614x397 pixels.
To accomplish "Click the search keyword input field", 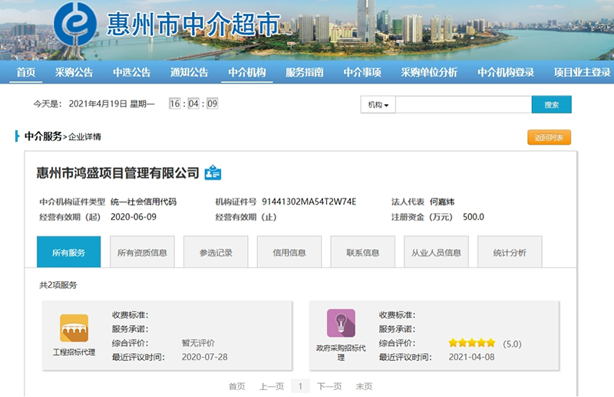I will [463, 105].
